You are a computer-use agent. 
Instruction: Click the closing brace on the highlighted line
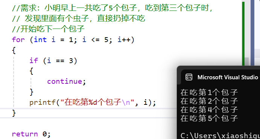14,113
